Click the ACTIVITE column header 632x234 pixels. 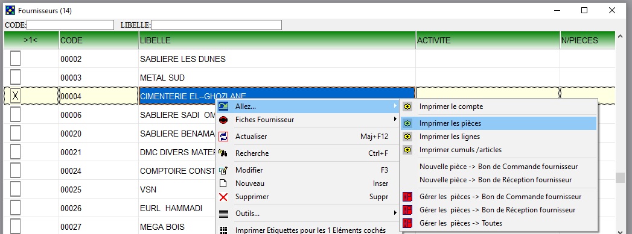click(x=488, y=40)
